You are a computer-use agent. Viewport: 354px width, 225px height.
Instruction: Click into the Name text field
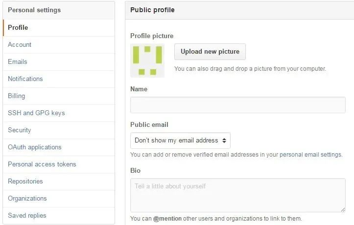pyautogui.click(x=237, y=105)
